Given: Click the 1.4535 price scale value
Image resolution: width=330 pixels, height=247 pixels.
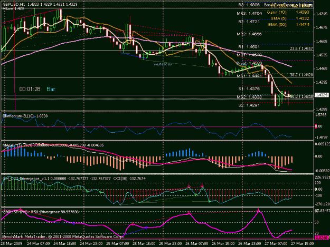Looking at the screenshot, I should (x=322, y=55).
